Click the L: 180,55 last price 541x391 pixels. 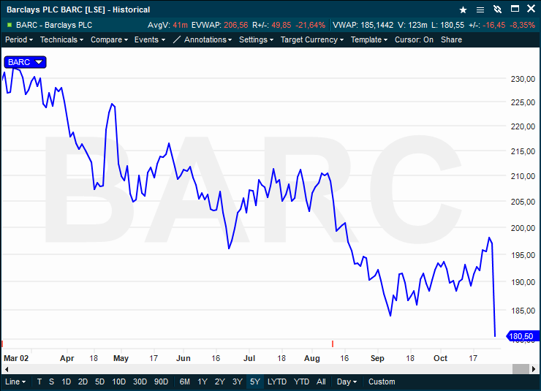[448, 25]
